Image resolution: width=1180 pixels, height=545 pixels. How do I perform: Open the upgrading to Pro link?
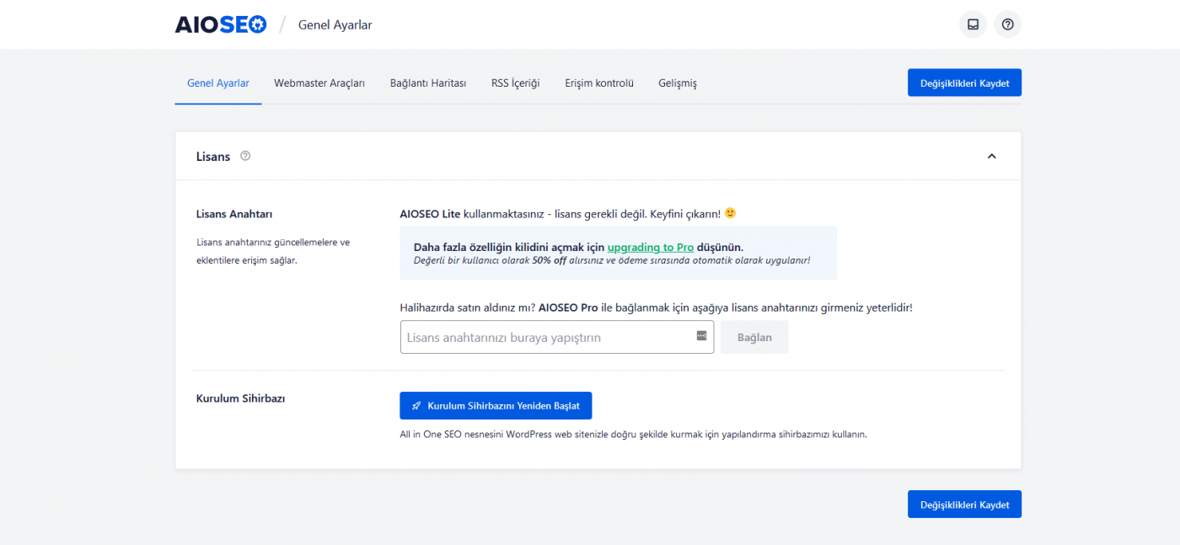pos(651,247)
